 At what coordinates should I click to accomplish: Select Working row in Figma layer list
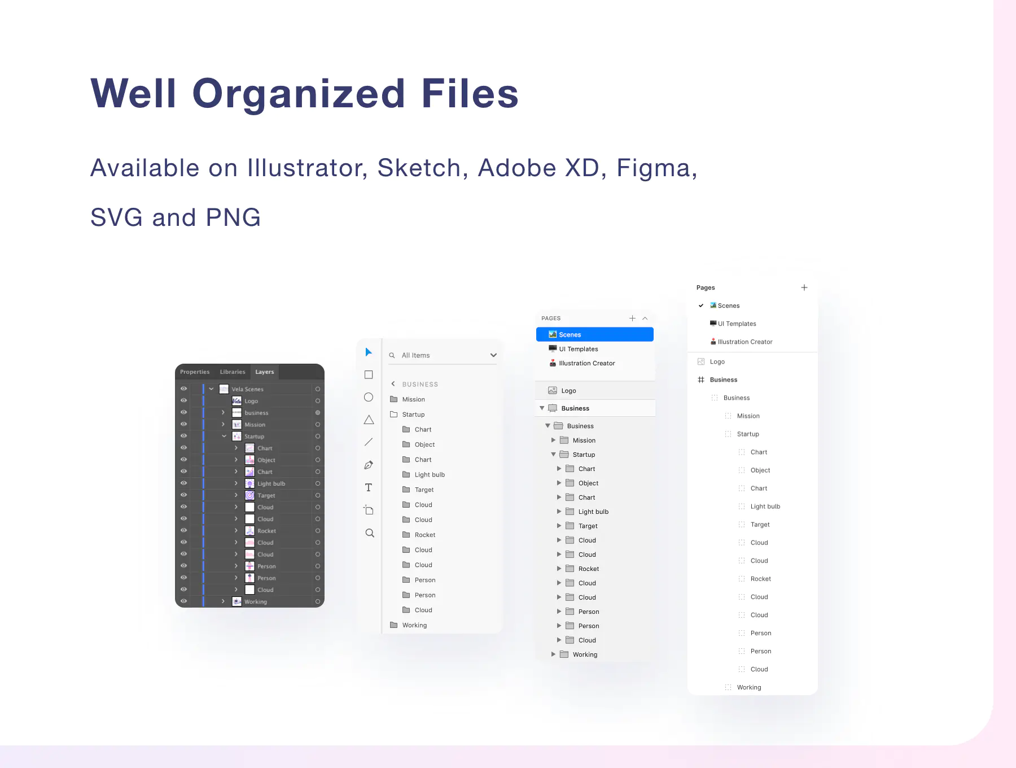[752, 687]
